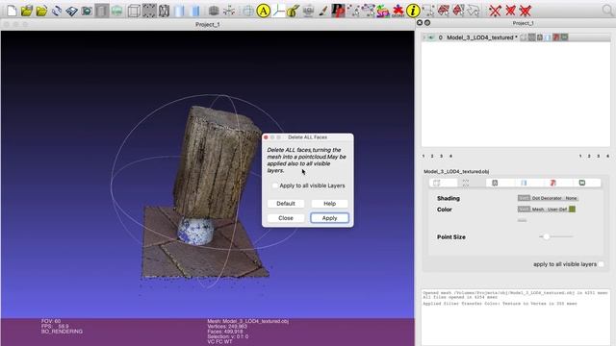Select the paintbrush Z-painting tool
Screen dimensions: 616x346
pyautogui.click(x=323, y=11)
